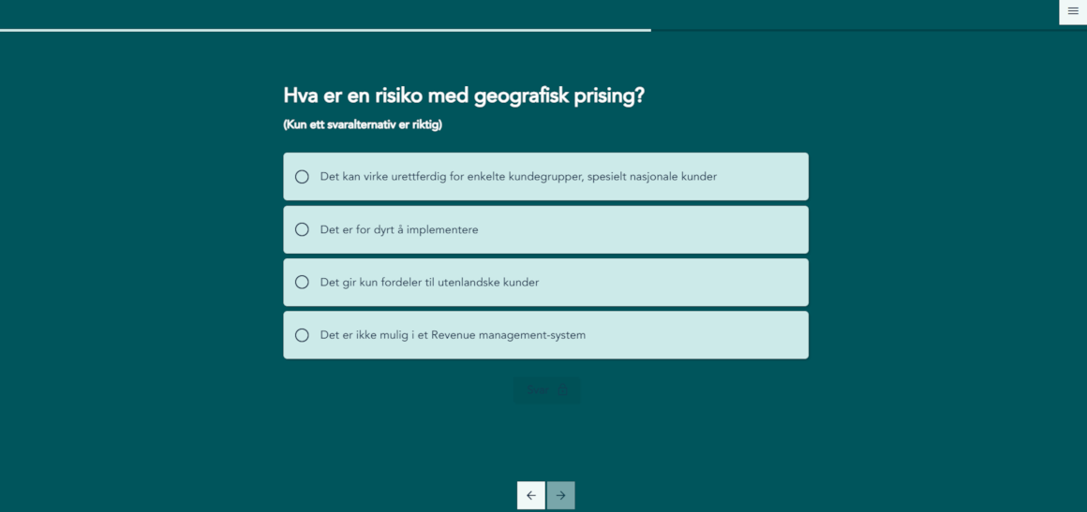1087x512 pixels.
Task: Go back with the left arrow button
Action: (530, 495)
